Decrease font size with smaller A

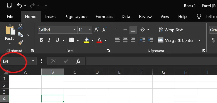[x=104, y=30]
